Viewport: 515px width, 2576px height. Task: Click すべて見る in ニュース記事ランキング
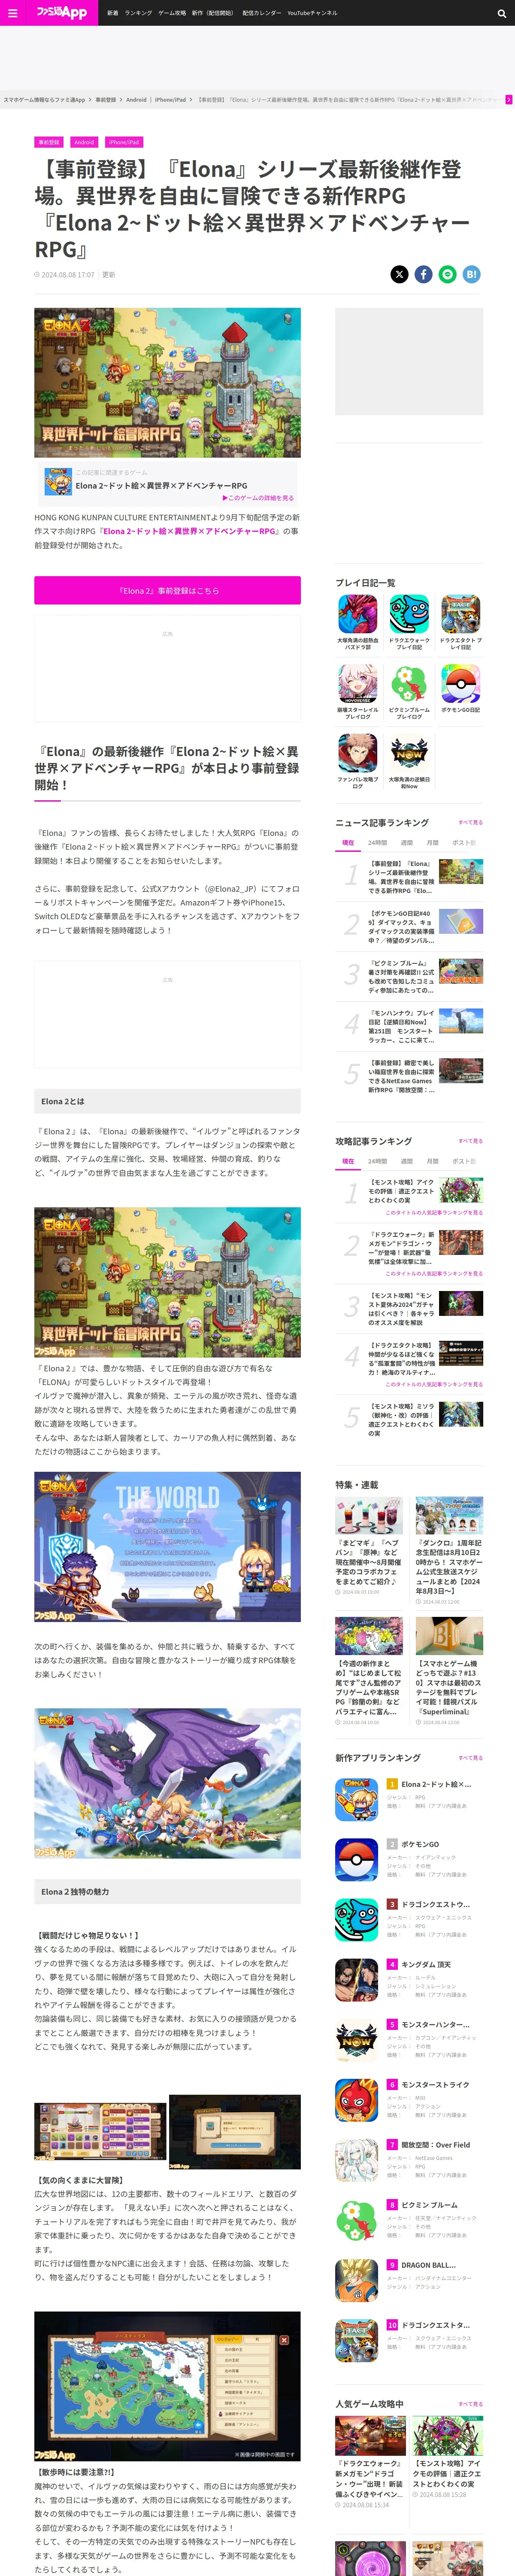click(x=470, y=822)
